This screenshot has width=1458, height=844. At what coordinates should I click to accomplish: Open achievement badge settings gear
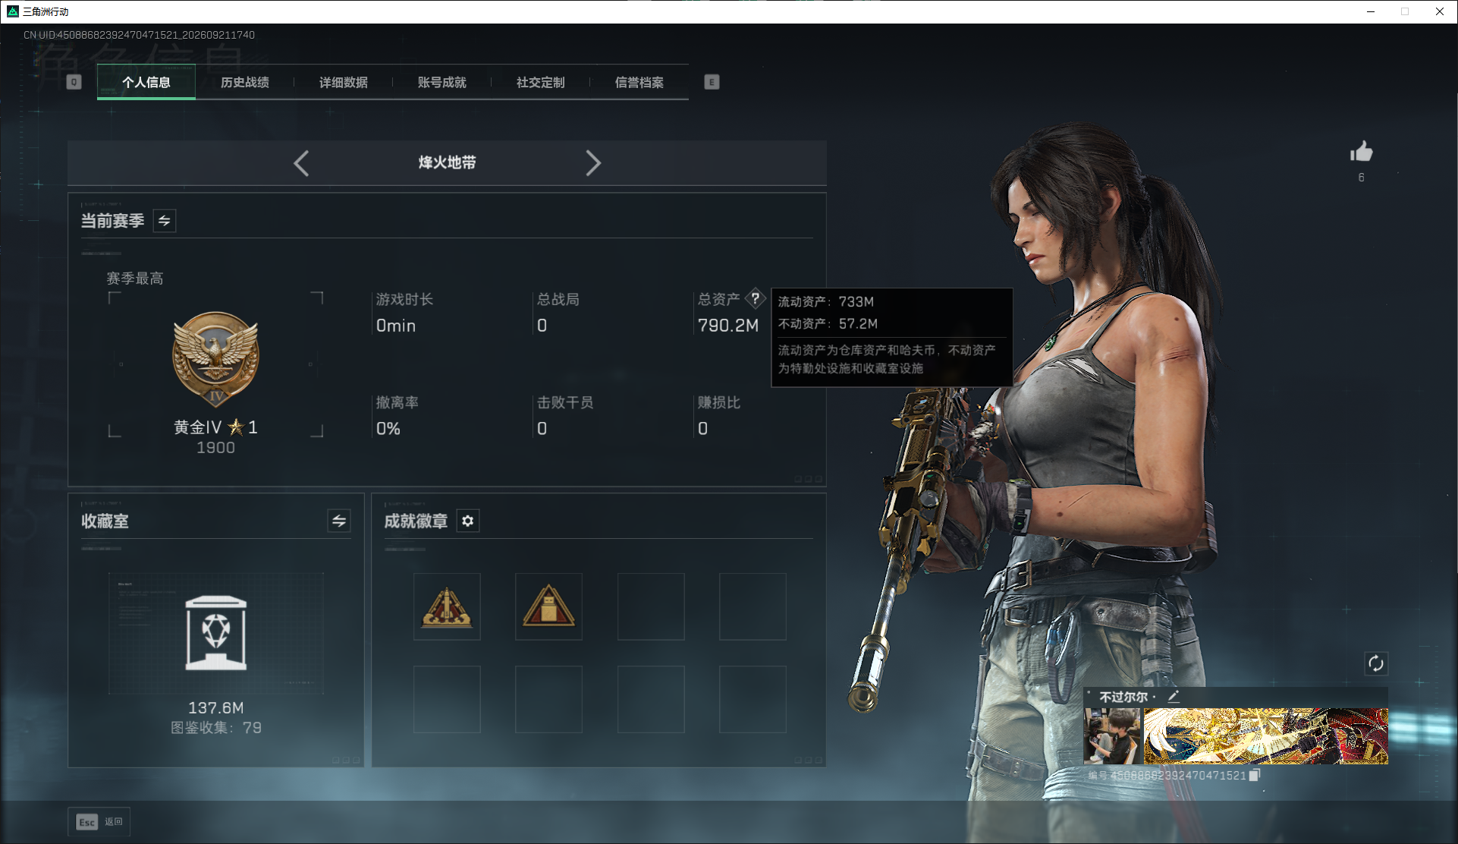(x=468, y=521)
